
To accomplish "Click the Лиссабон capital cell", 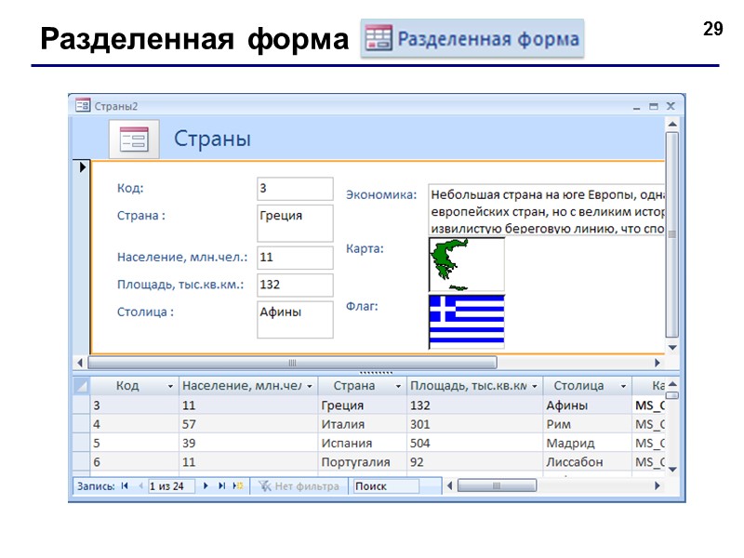I will tap(587, 462).
